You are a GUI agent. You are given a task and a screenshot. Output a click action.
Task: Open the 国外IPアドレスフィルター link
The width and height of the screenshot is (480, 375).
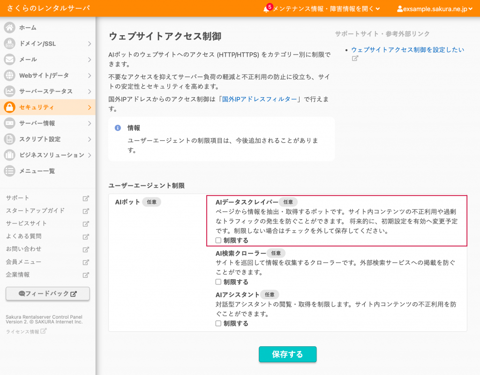coord(259,99)
